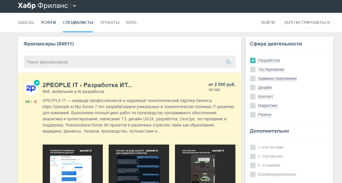Tick the Дизайн category checkbox

click(x=253, y=87)
